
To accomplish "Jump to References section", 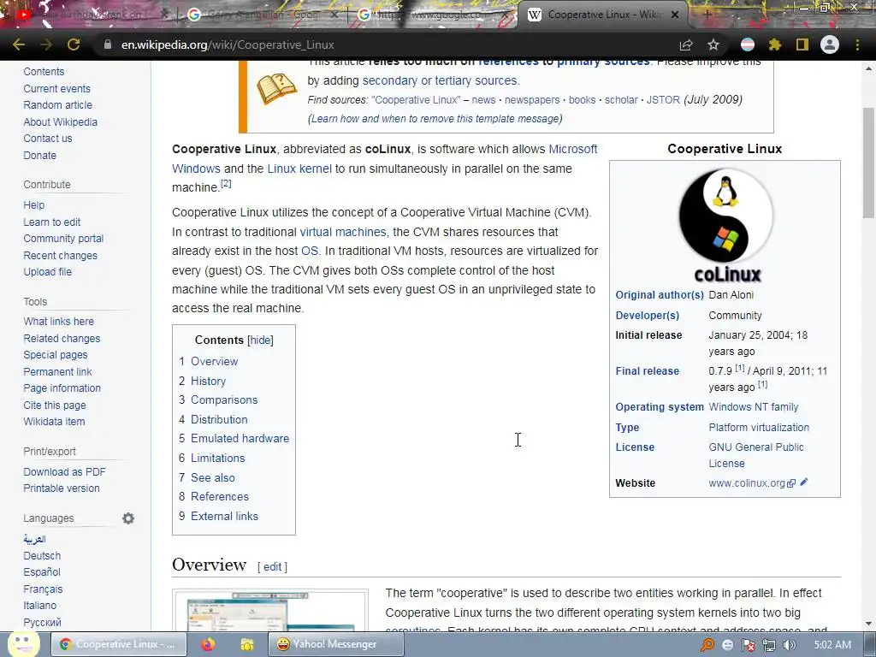I will 220,497.
